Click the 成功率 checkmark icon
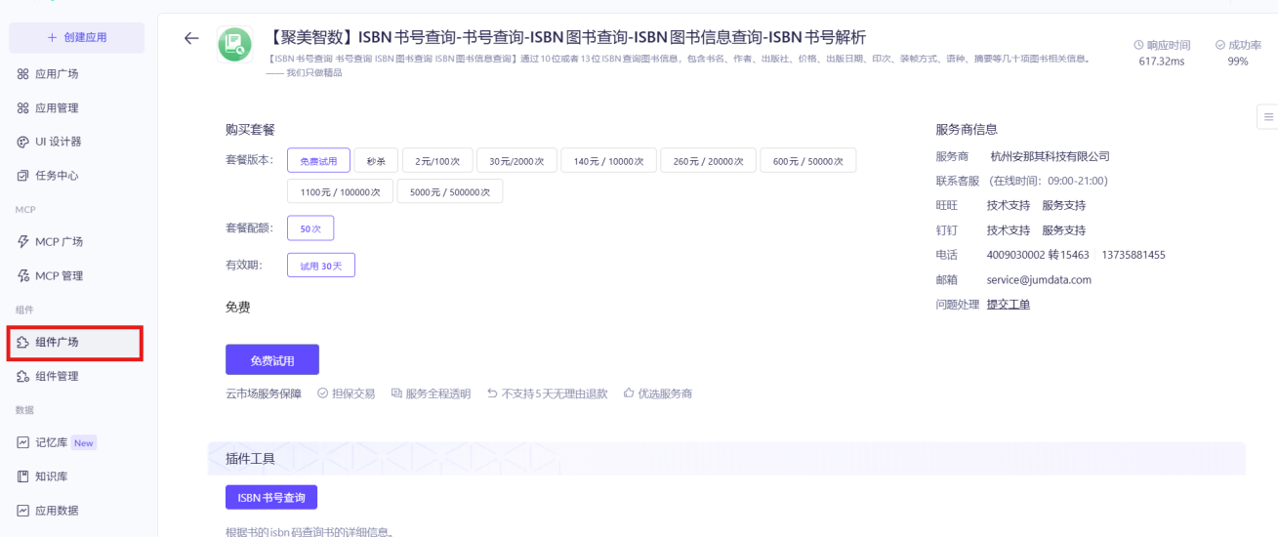The width and height of the screenshot is (1278, 537). [x=1220, y=45]
